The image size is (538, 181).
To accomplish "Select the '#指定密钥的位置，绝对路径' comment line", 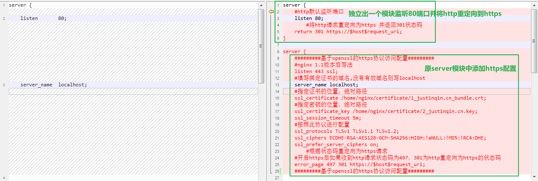I will pos(331,105).
